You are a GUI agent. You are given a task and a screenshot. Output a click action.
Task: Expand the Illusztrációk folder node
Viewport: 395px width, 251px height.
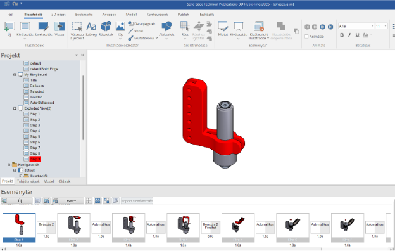21,176
